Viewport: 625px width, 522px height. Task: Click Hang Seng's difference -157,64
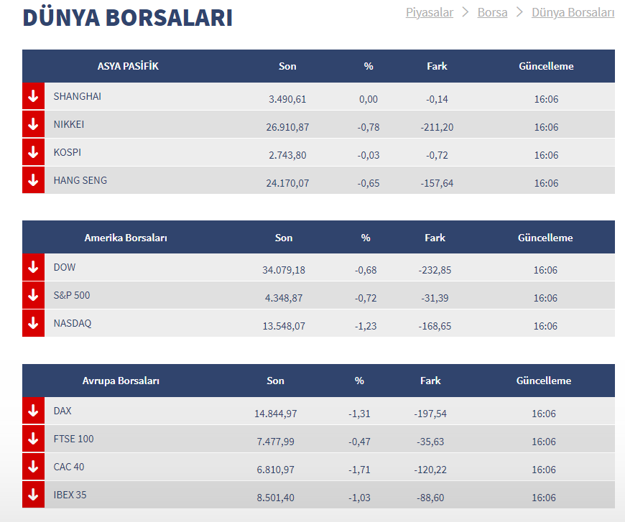[x=437, y=183]
